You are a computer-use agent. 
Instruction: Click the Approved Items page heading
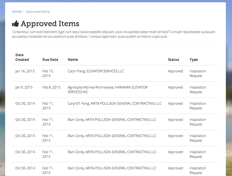coord(50,24)
